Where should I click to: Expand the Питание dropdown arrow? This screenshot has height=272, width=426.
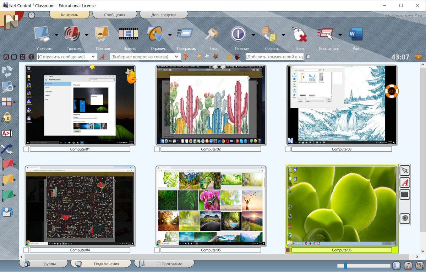pyautogui.click(x=253, y=35)
